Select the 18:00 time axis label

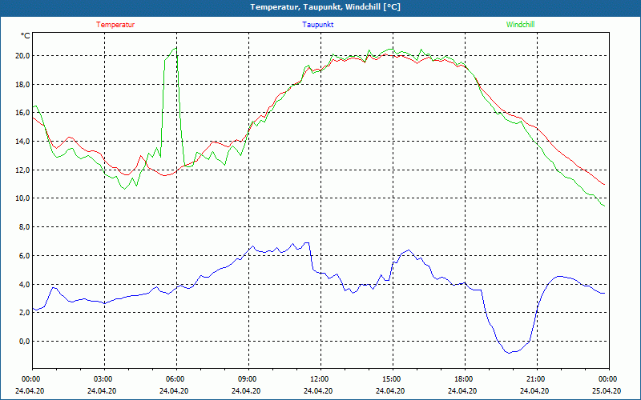(x=463, y=379)
